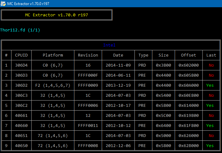Click platform 72 (1,4,5,6) in row 8
The width and height of the screenshot is (222, 153).
pyautogui.click(x=53, y=135)
